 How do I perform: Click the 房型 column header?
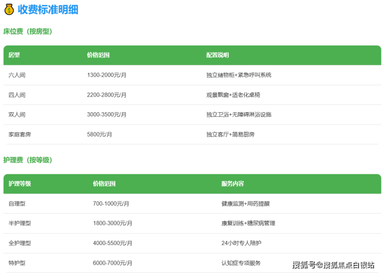pos(14,55)
